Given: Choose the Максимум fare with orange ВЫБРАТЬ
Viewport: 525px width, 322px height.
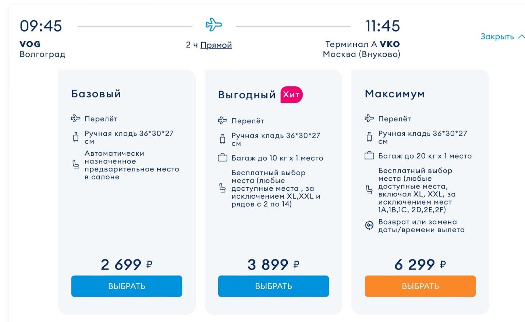Looking at the screenshot, I should (420, 286).
